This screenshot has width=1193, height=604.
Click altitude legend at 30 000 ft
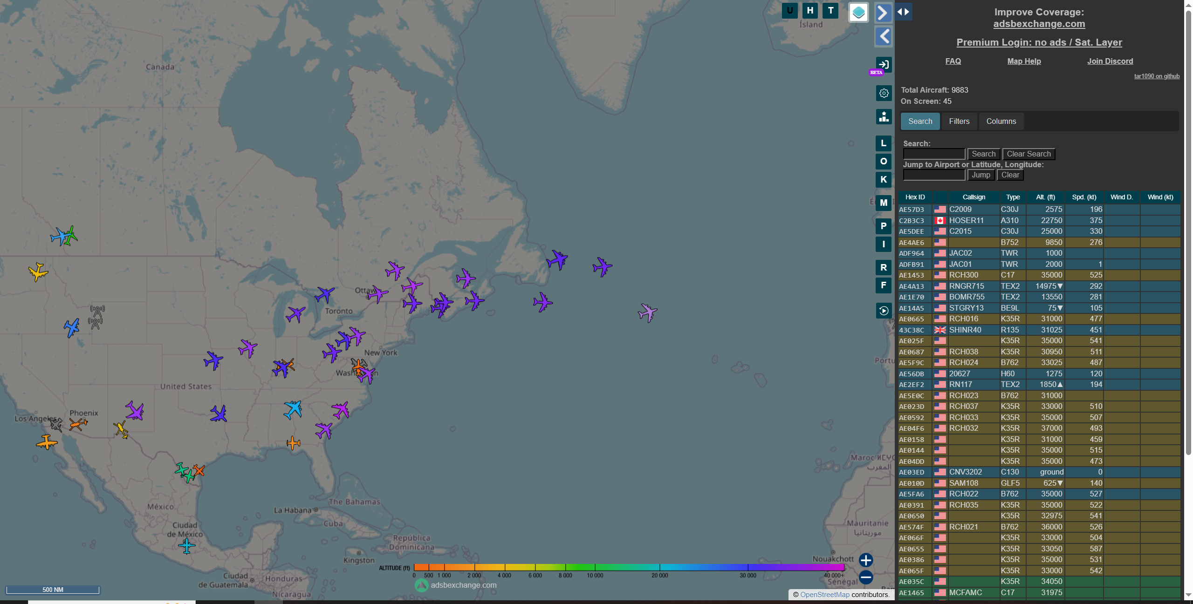748,567
